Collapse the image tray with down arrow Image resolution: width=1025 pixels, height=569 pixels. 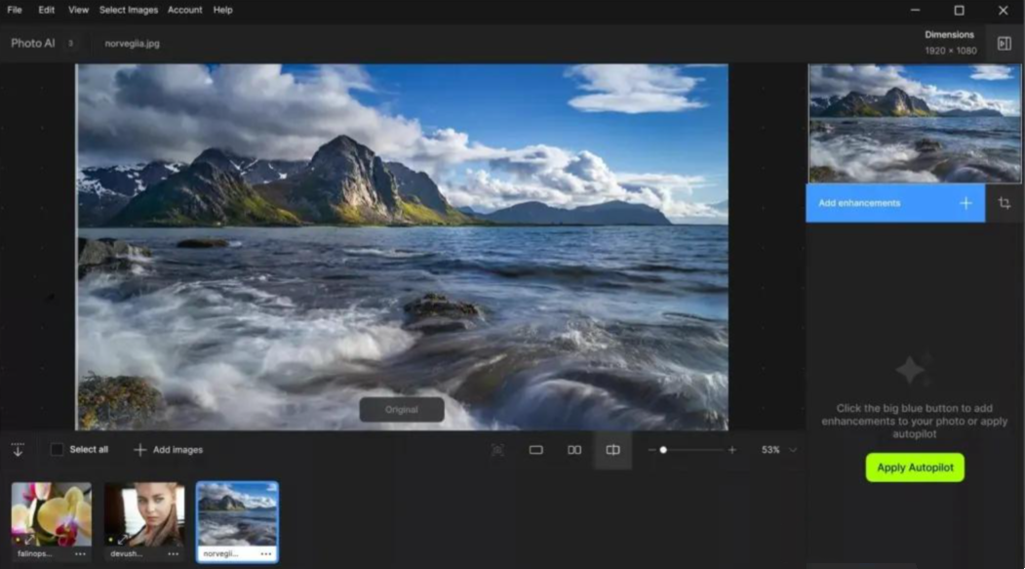[18, 450]
